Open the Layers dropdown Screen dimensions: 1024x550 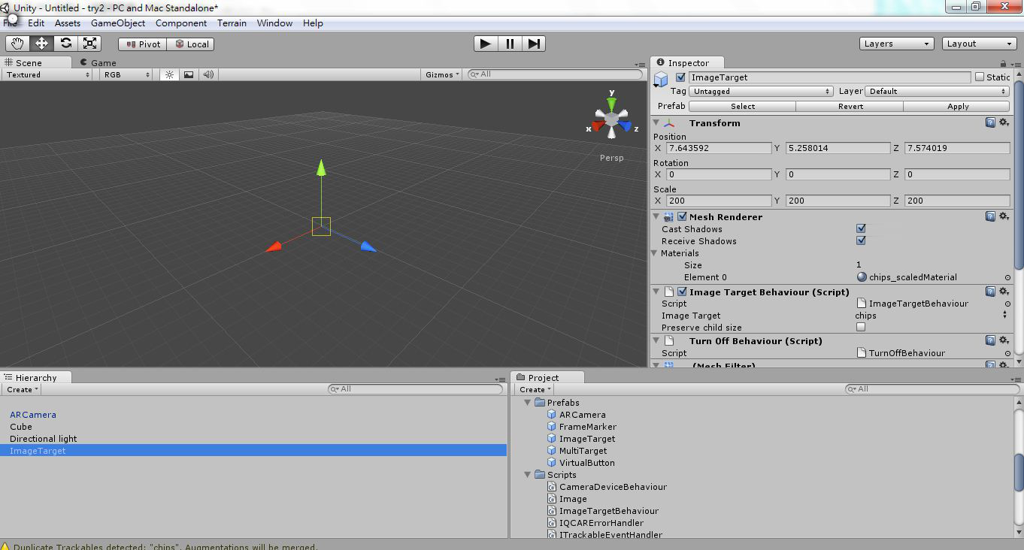(x=896, y=44)
